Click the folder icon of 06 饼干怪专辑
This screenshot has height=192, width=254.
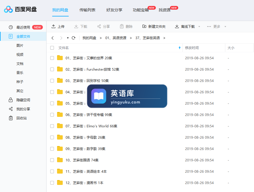60,115
